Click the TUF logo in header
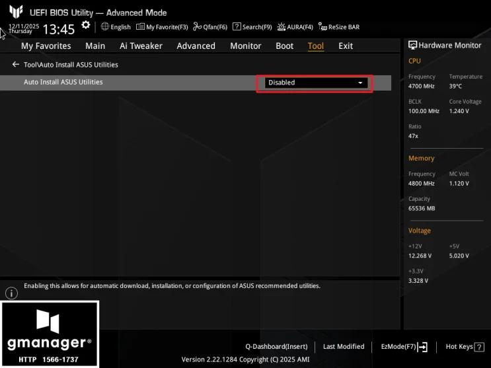Viewport: 491px width, 368px height. (x=16, y=12)
